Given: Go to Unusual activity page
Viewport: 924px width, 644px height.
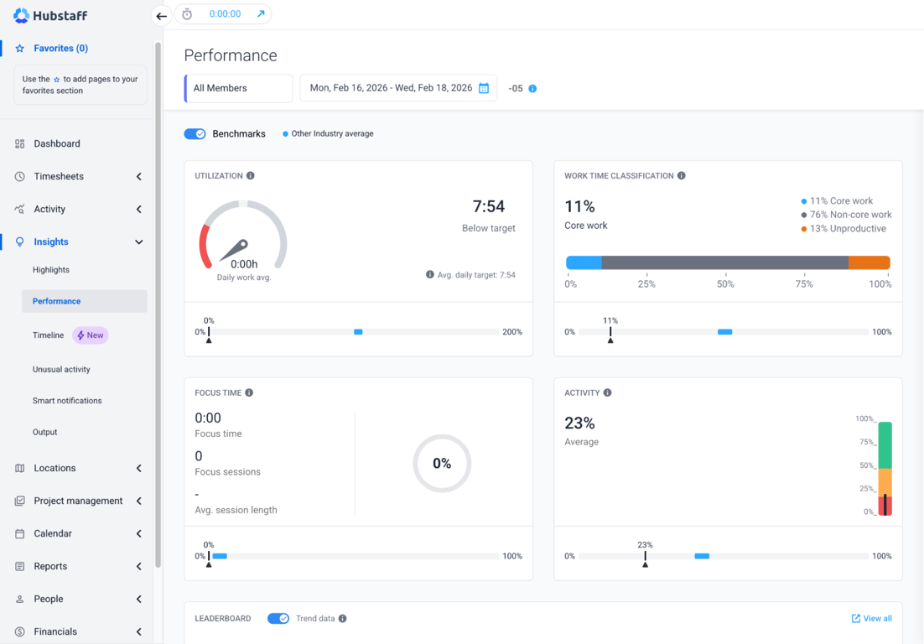Looking at the screenshot, I should [61, 370].
